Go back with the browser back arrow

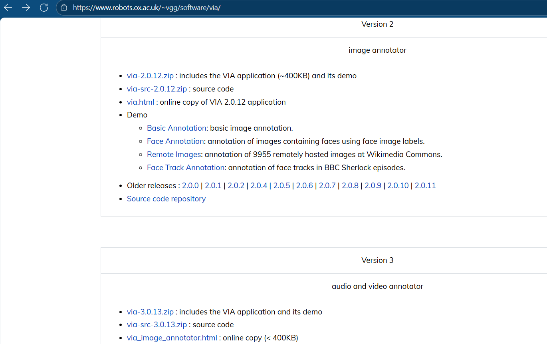tap(8, 7)
